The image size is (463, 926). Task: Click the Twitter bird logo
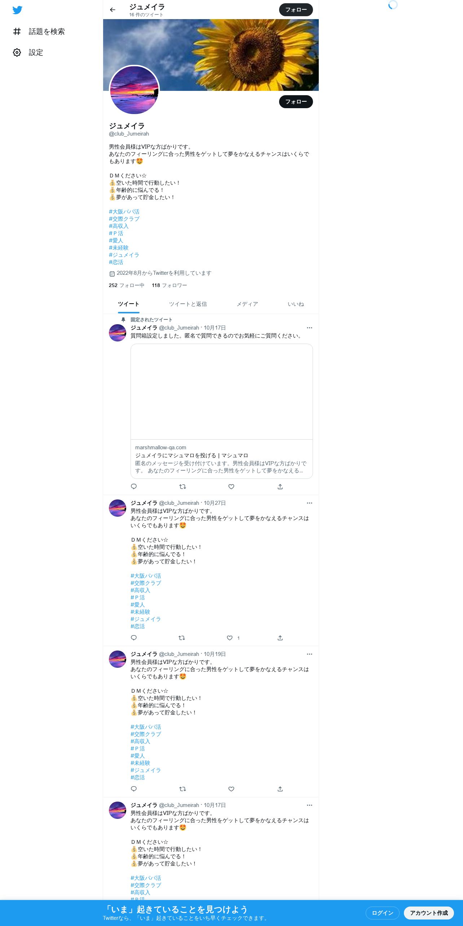pos(17,10)
